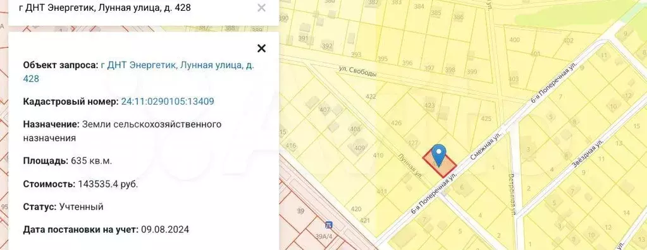This screenshot has width=647, height=250.
Task: Click 'Земли сельскохозяйственного назначения' text
Action: pyautogui.click(x=123, y=131)
